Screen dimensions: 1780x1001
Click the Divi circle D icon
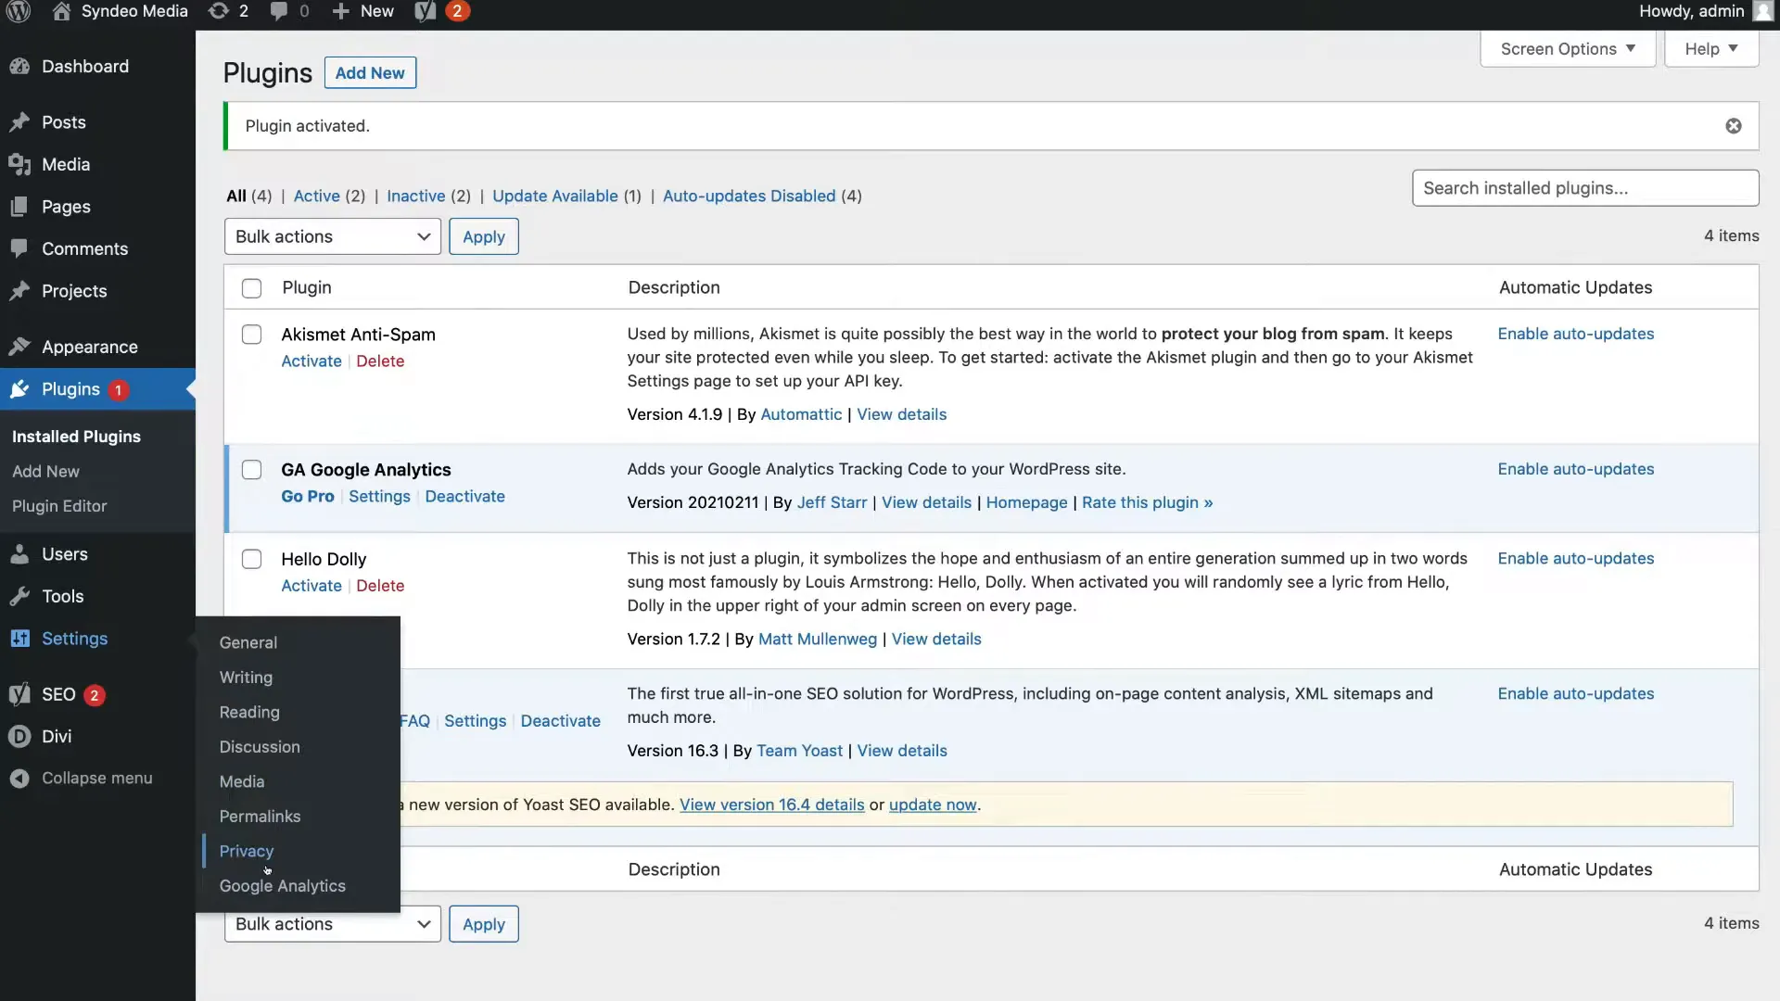pyautogui.click(x=19, y=737)
